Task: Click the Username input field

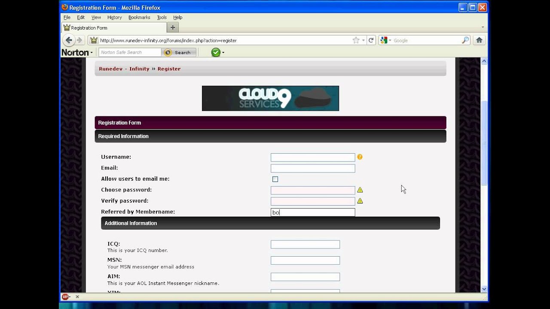Action: click(313, 158)
